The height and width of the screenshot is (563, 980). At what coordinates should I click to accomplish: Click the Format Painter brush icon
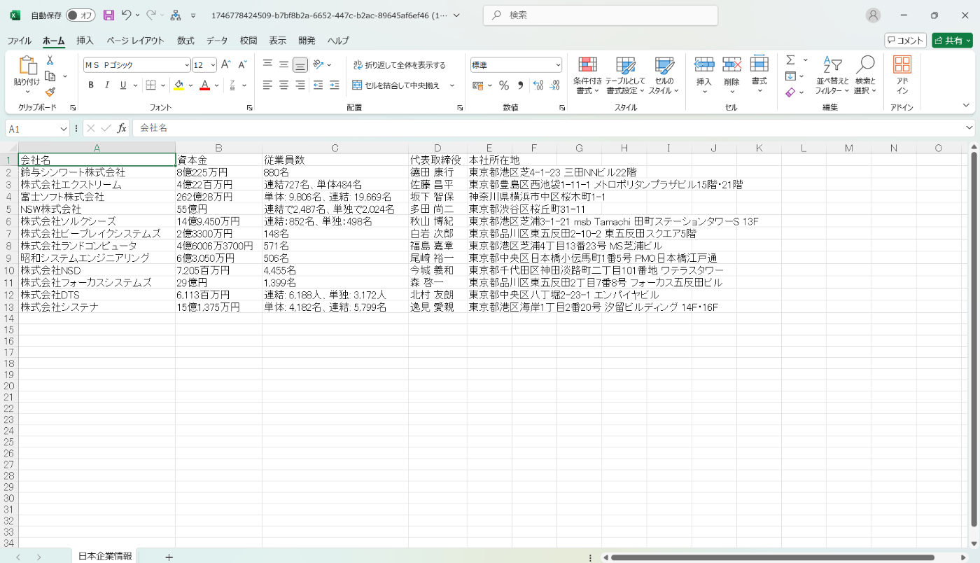pos(50,92)
